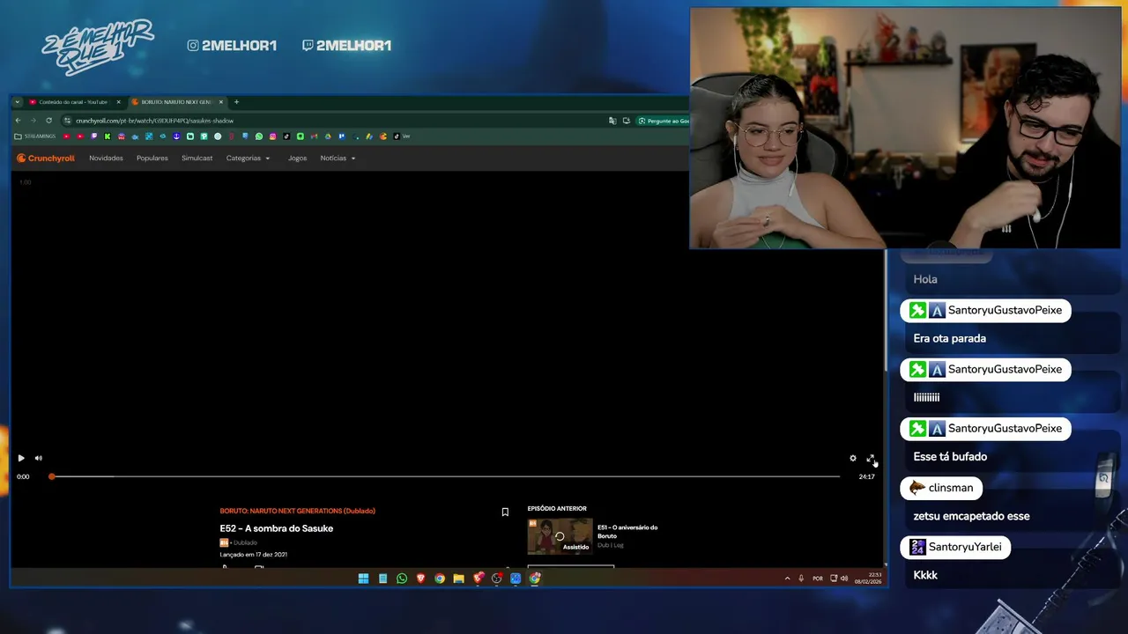1128x634 pixels.
Task: Click the translate page icon
Action: tap(612, 121)
